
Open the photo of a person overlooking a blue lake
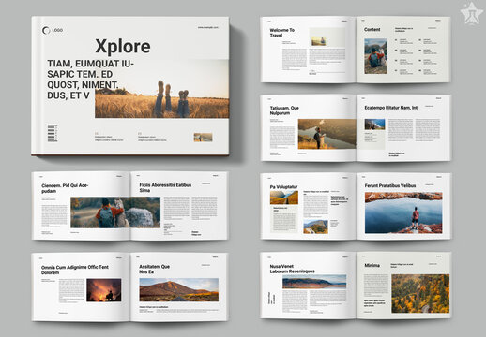(403, 212)
